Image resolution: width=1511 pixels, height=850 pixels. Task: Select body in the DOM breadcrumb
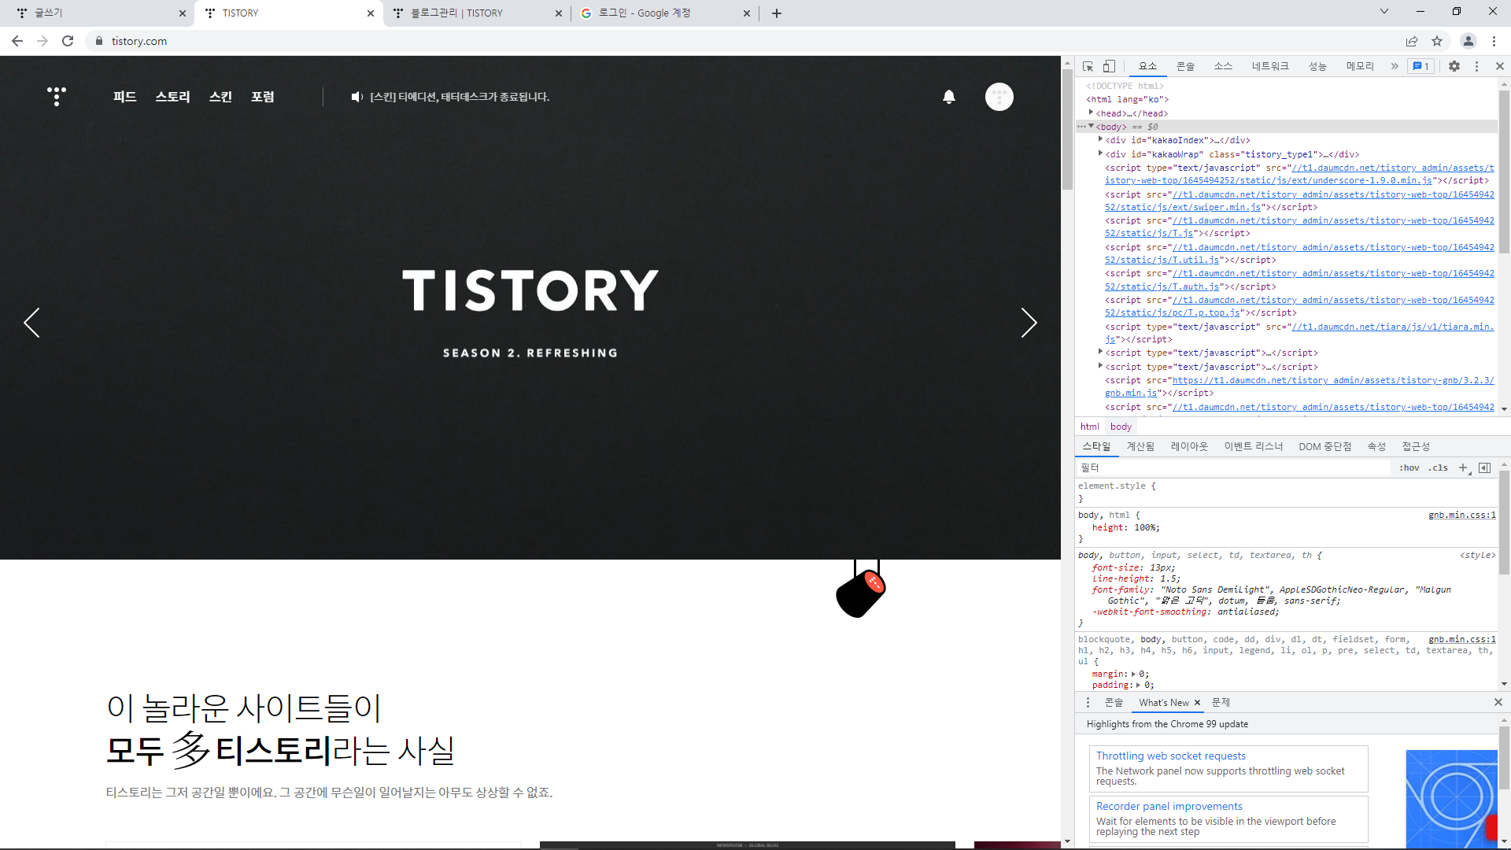1121,427
